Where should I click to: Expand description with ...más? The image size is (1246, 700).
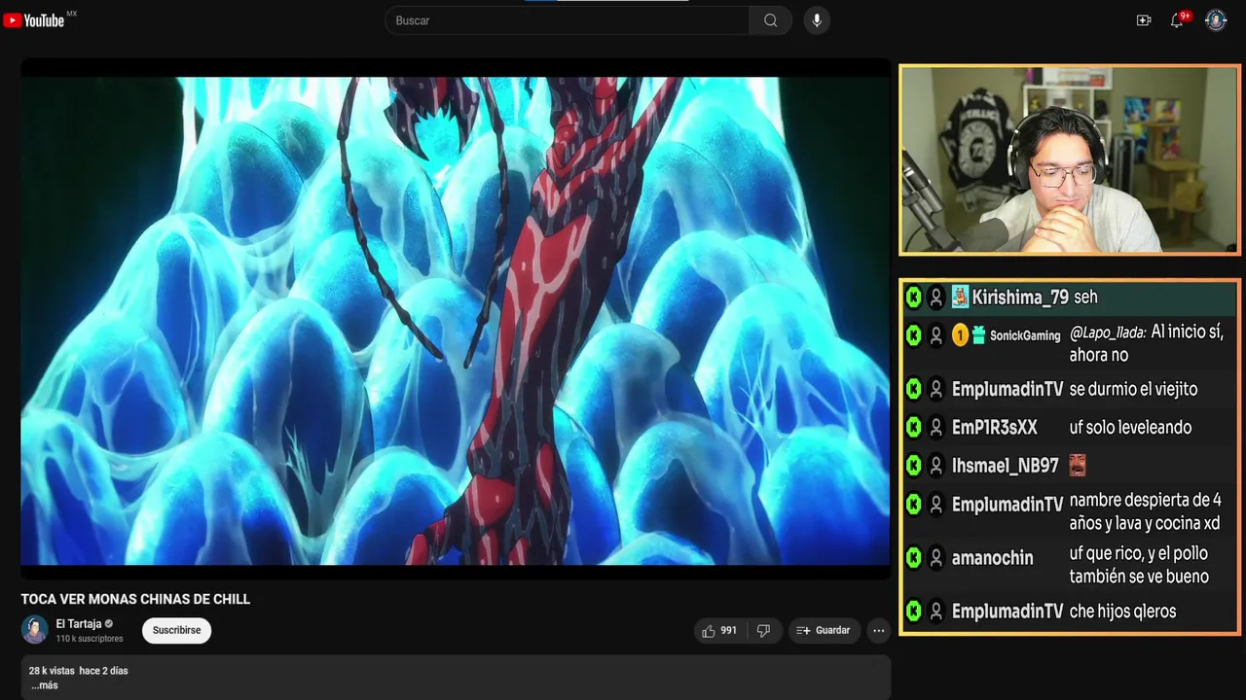(44, 685)
